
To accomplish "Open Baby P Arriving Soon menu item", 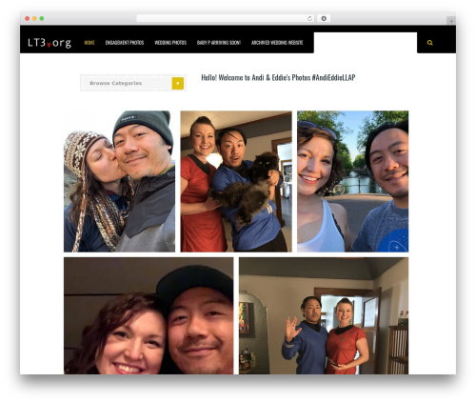I will click(219, 43).
